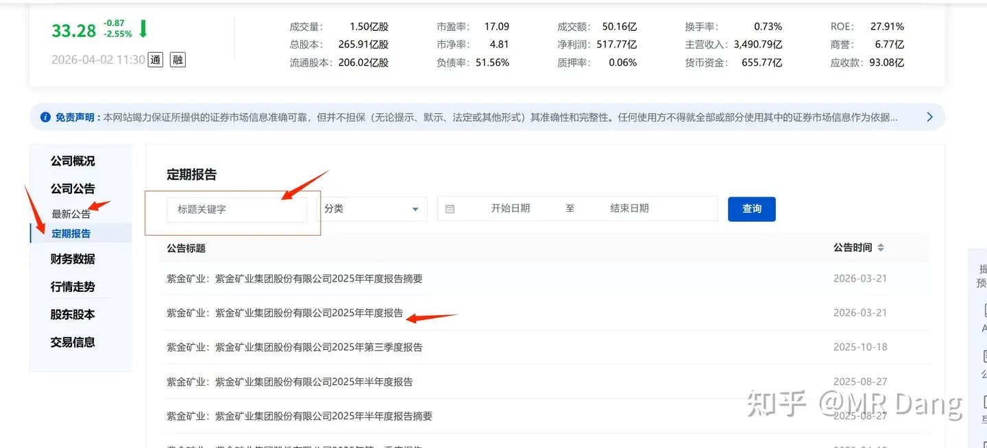Click the "通" badge below the stock price
Image resolution: width=987 pixels, height=448 pixels.
pyautogui.click(x=156, y=60)
